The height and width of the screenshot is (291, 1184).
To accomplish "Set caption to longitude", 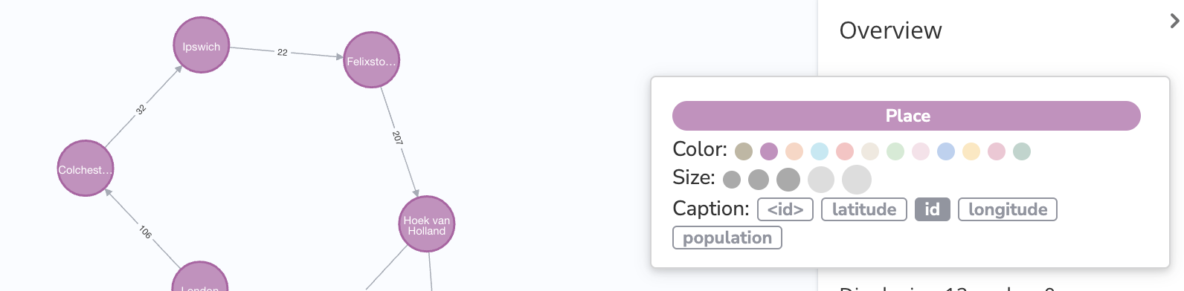I will pos(1008,209).
